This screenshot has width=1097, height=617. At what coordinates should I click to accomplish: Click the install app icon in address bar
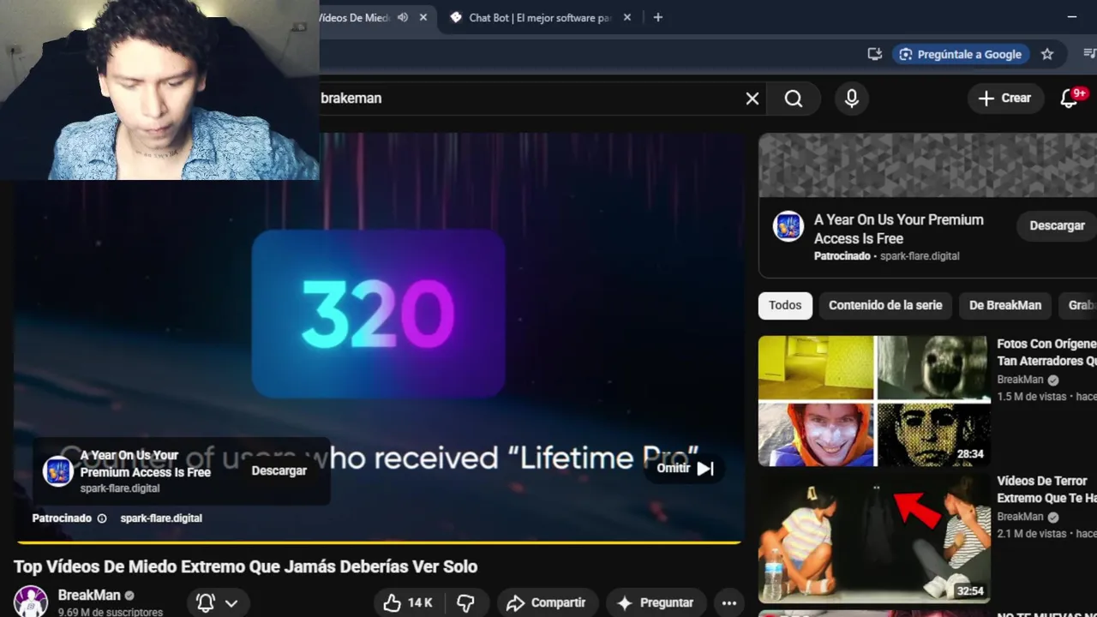click(875, 54)
